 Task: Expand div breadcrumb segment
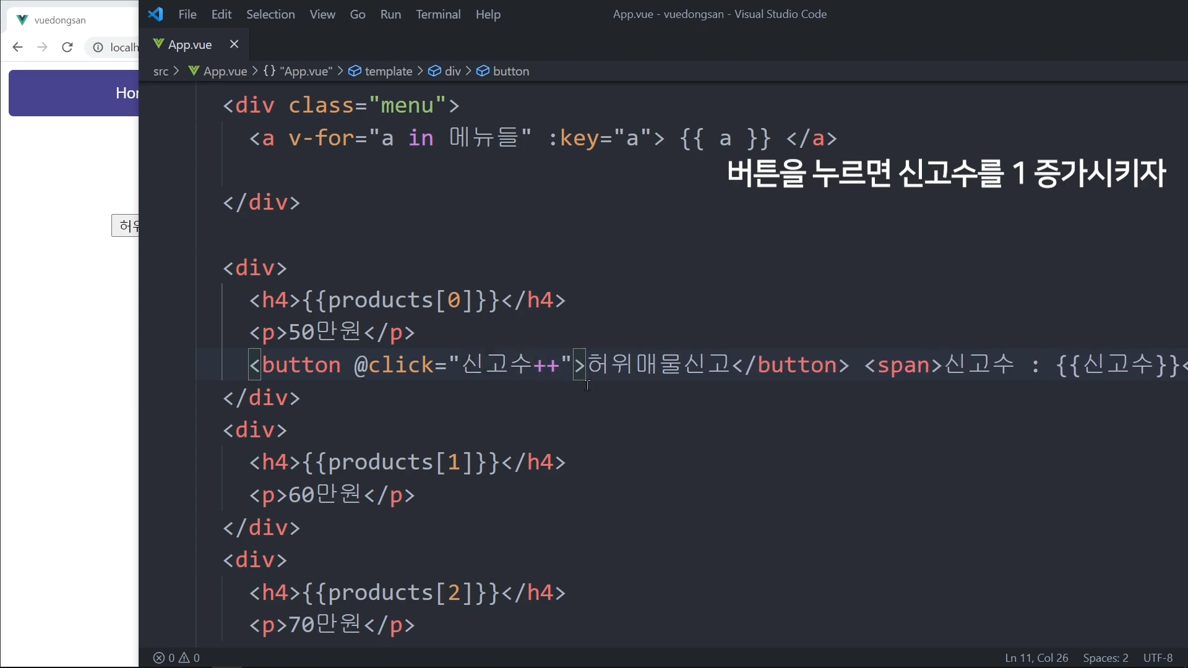[453, 71]
